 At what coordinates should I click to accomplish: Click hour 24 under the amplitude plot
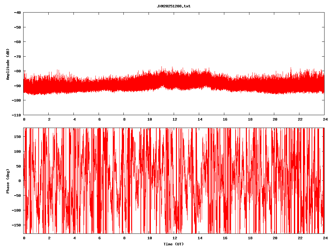325,119
